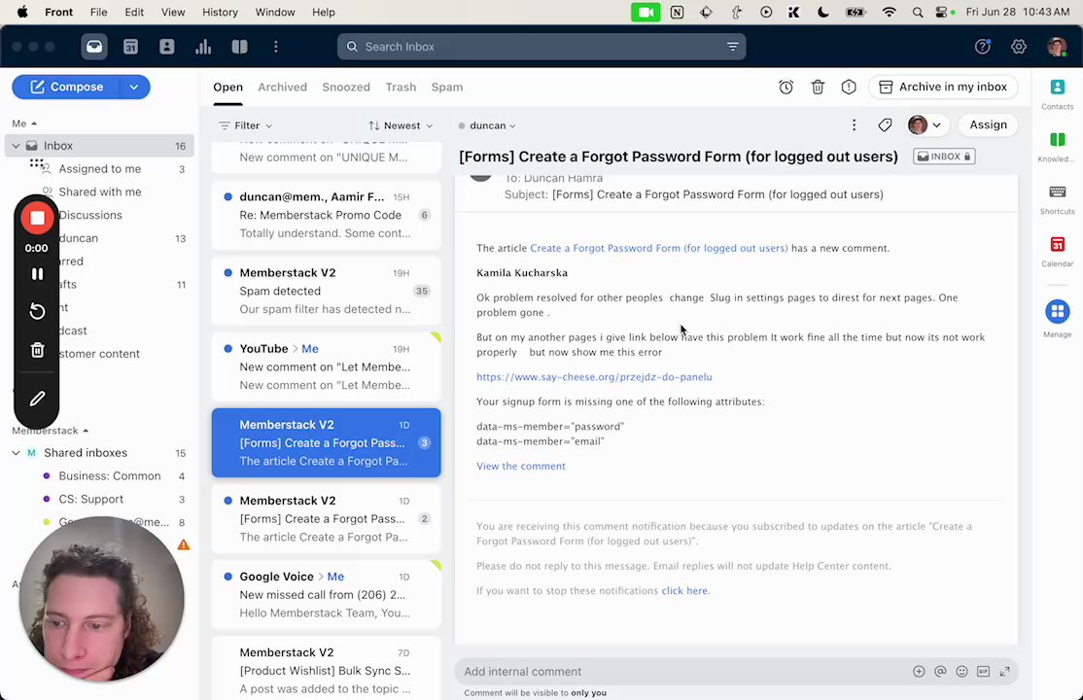Select CS: Support shared inbox

91,499
